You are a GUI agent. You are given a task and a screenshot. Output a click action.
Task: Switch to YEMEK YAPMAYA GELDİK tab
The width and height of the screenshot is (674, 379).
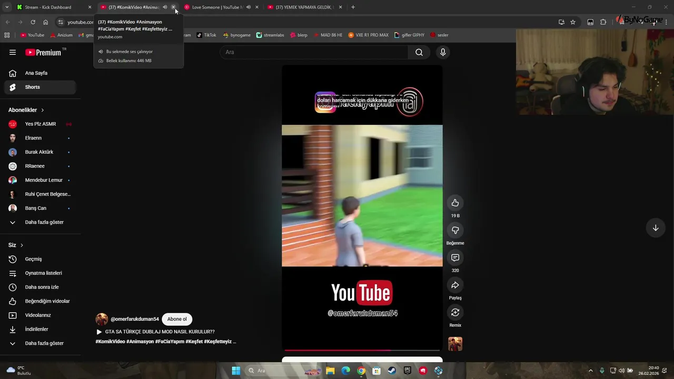click(x=304, y=7)
